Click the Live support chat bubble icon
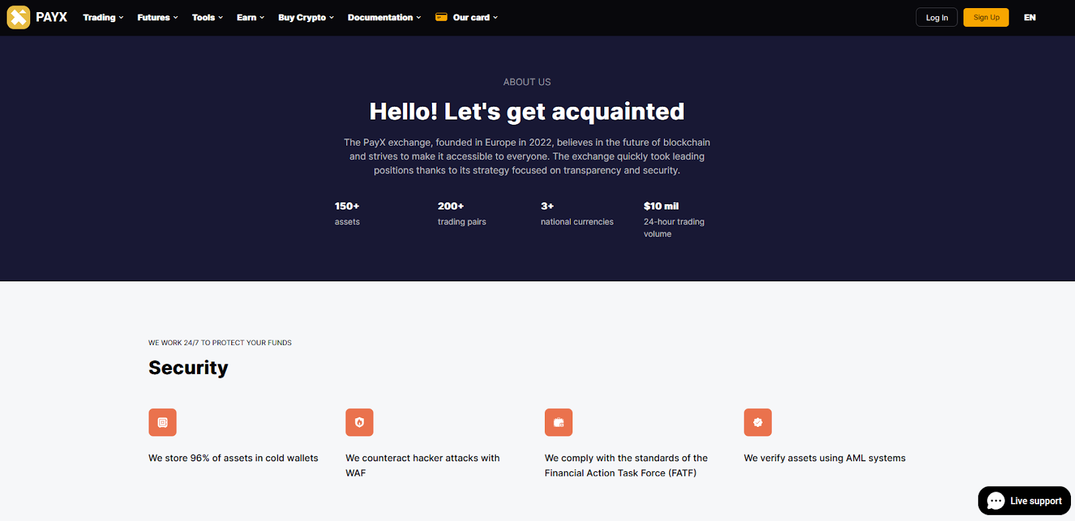 pyautogui.click(x=996, y=501)
